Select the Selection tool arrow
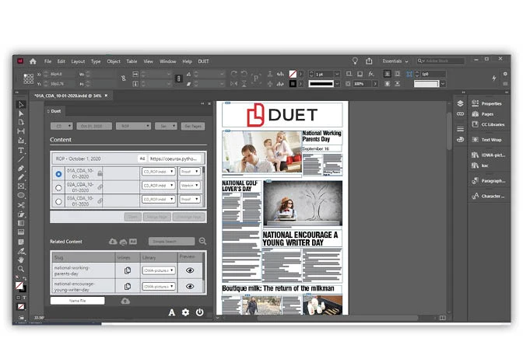The image size is (523, 359). 21,105
